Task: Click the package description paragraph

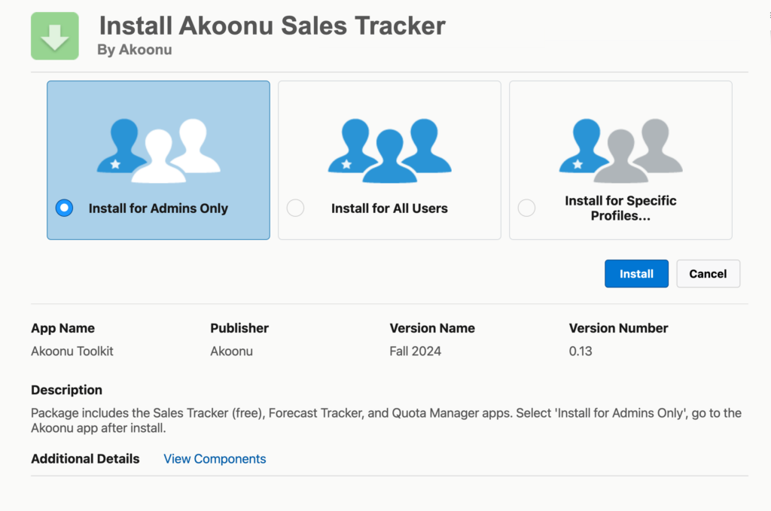Action: click(x=385, y=421)
